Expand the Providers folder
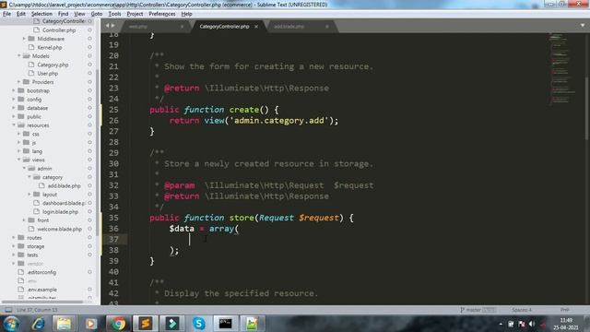Viewport: 590px width, 332px height. click(x=18, y=82)
